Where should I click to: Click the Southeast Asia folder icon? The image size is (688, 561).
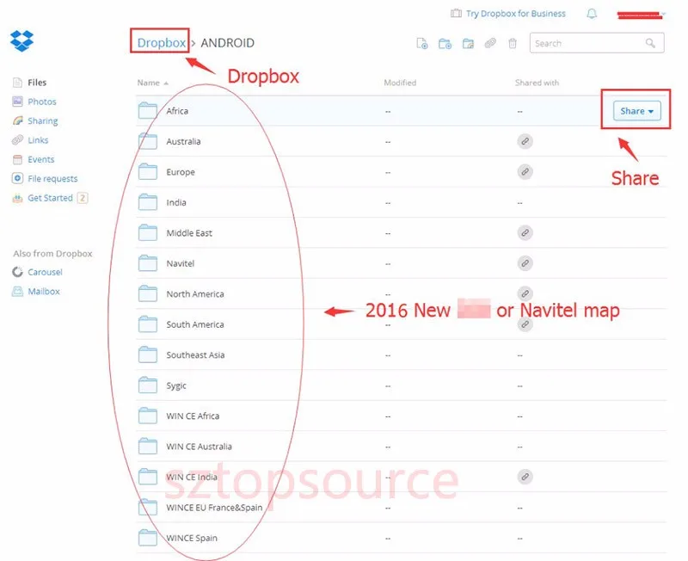[147, 354]
